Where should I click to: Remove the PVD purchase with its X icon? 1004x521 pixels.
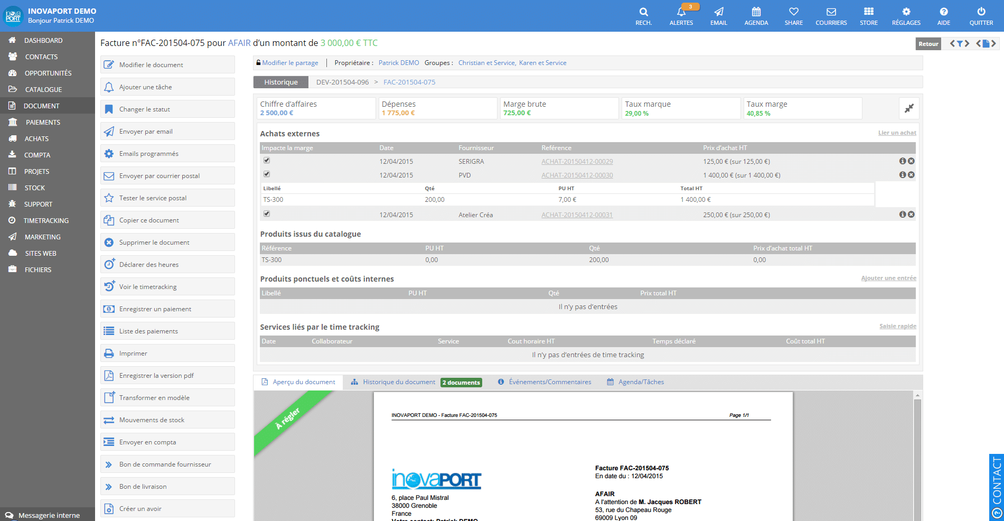(x=912, y=175)
